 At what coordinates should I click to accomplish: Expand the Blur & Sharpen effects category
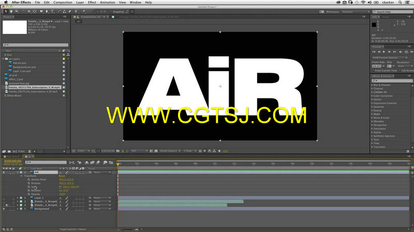point(372,85)
